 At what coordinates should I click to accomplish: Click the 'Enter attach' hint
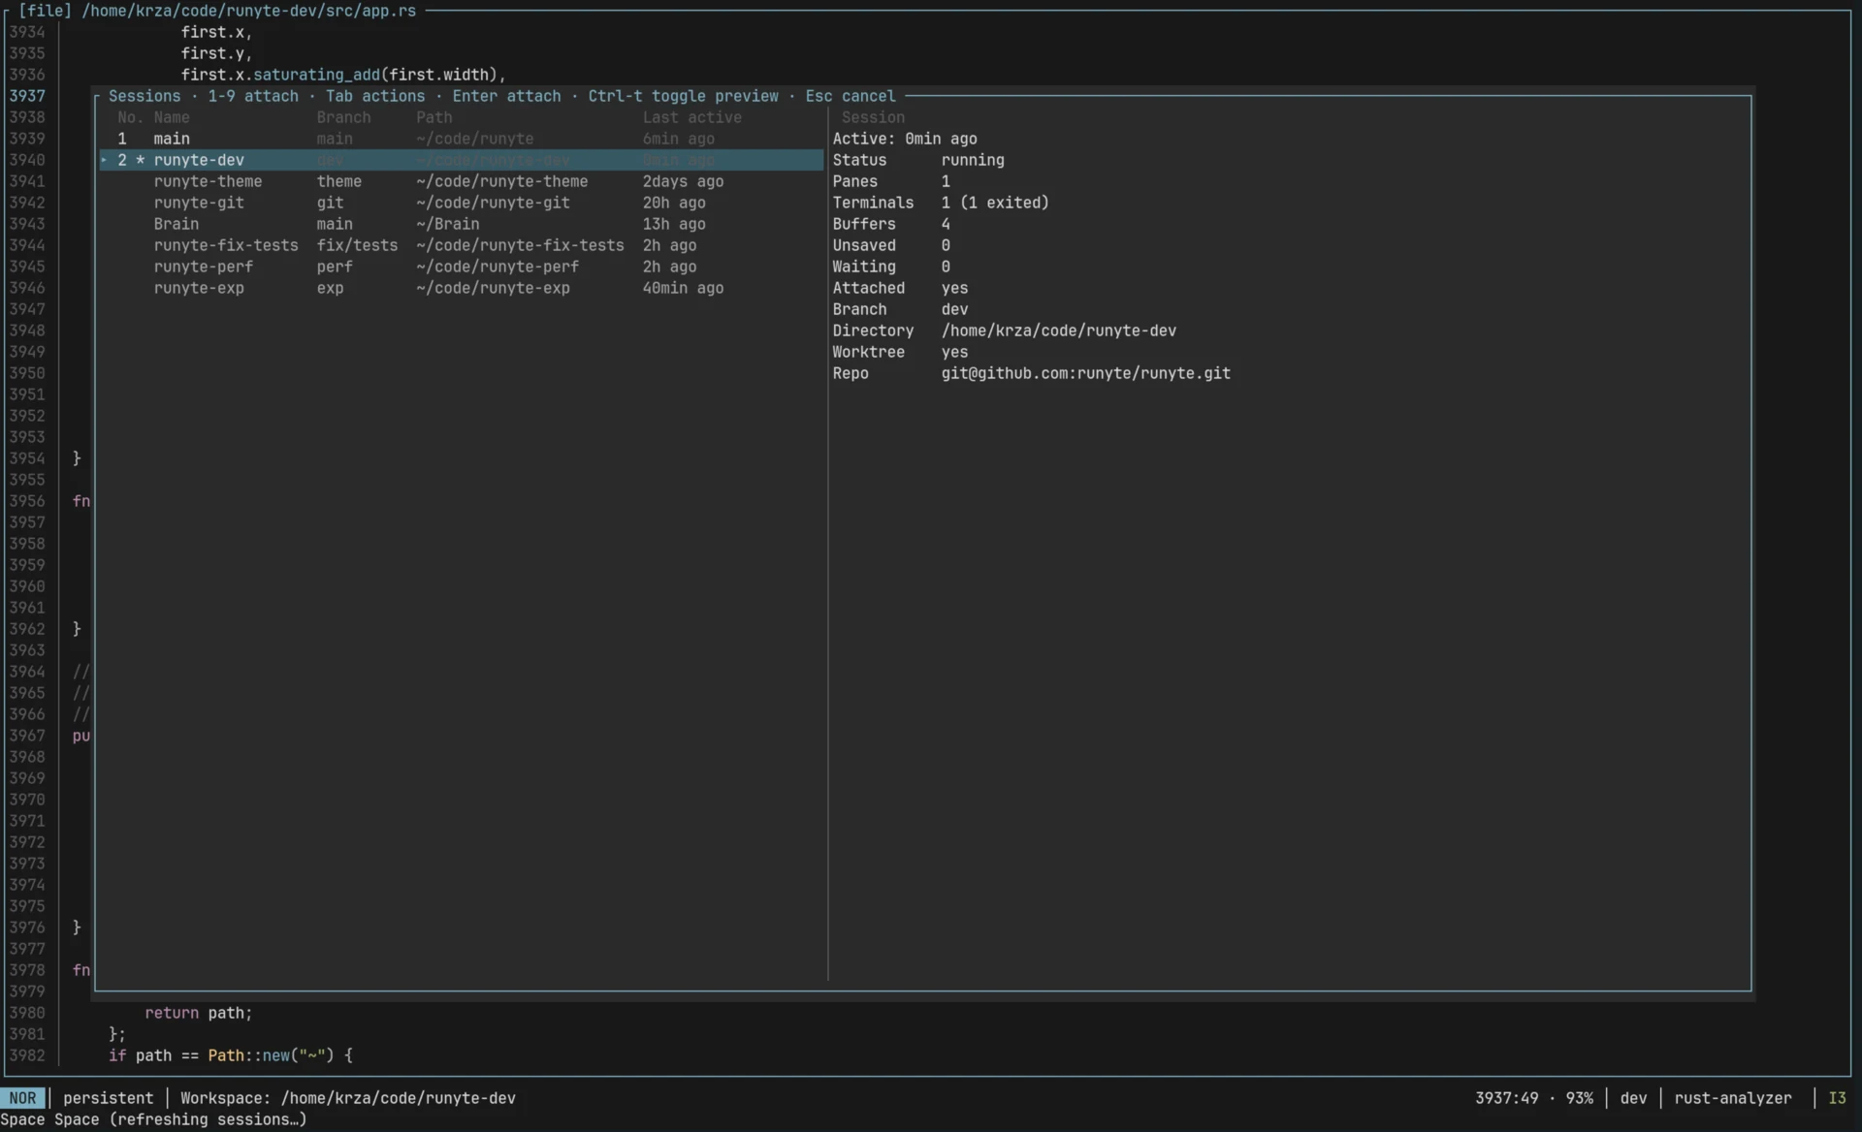tap(506, 96)
